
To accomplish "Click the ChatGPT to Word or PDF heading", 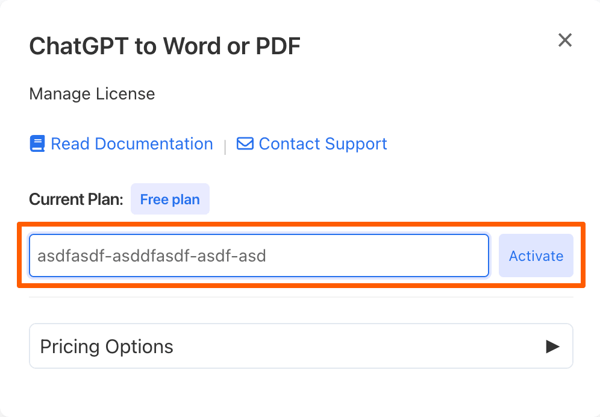I will (165, 46).
